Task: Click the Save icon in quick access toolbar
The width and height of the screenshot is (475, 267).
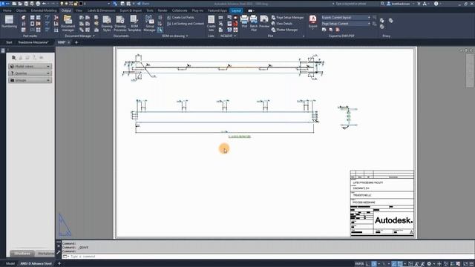Action: pos(26,4)
